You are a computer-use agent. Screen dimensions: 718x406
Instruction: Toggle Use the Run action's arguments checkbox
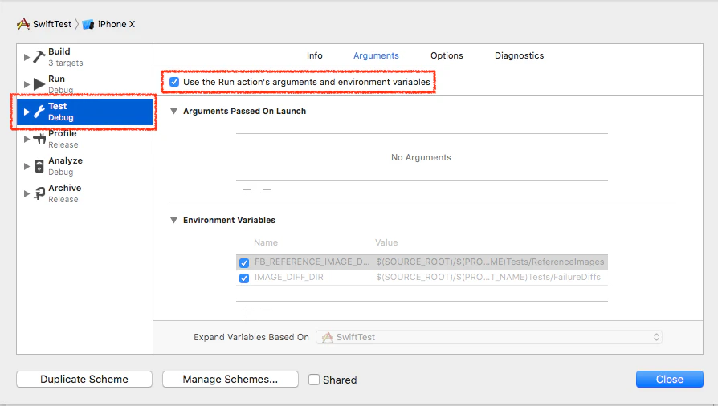point(174,82)
